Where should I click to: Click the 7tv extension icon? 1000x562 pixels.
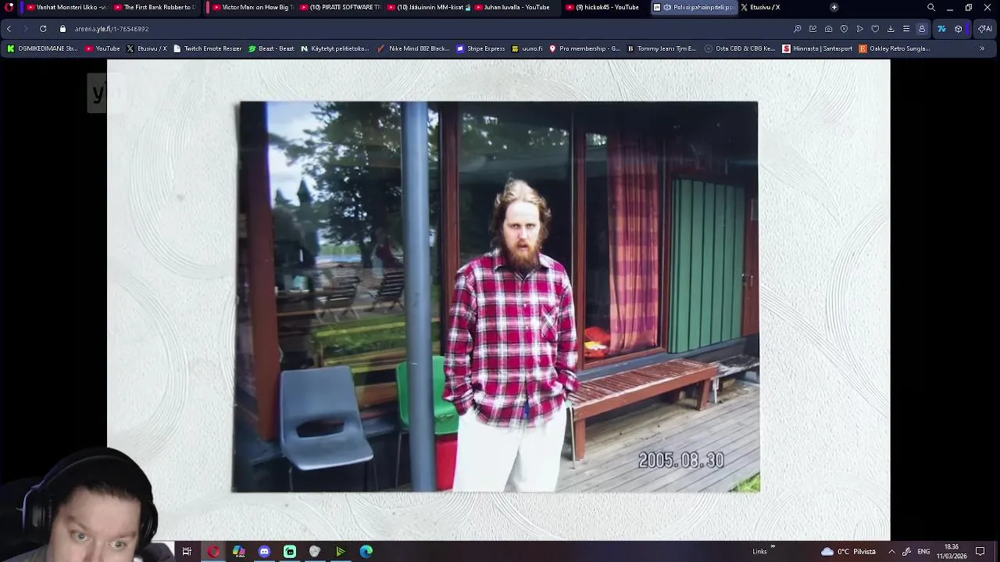click(941, 29)
